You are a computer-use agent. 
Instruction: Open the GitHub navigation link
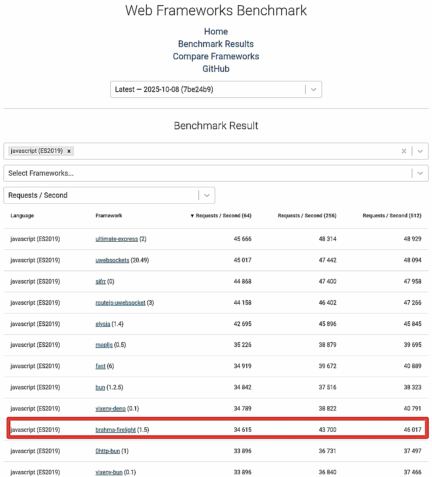[x=216, y=69]
